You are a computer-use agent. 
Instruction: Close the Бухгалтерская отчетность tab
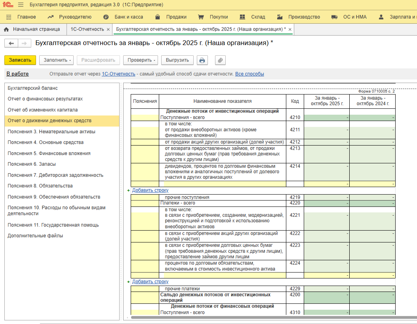290,30
